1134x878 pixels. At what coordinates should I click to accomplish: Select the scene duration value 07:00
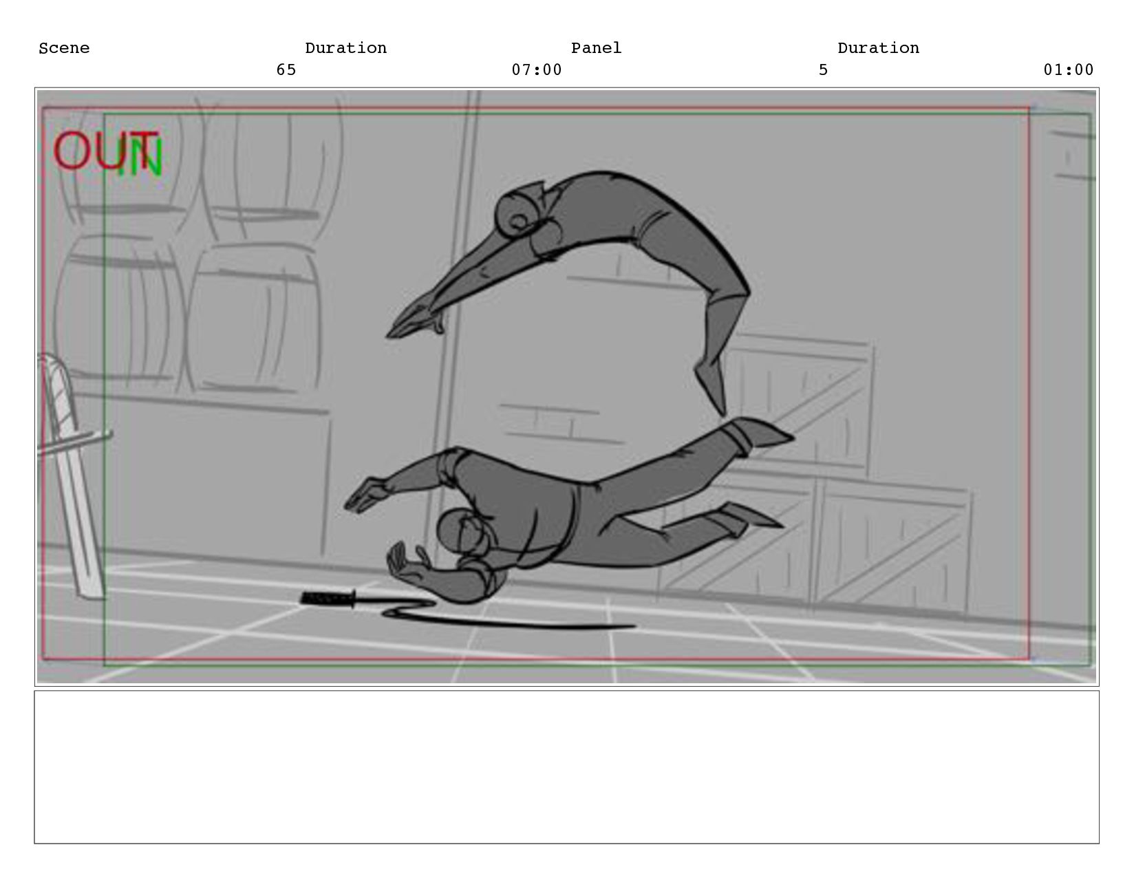(x=537, y=69)
